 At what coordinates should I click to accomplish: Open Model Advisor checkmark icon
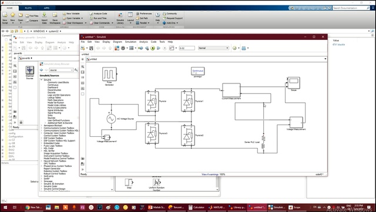point(234,48)
